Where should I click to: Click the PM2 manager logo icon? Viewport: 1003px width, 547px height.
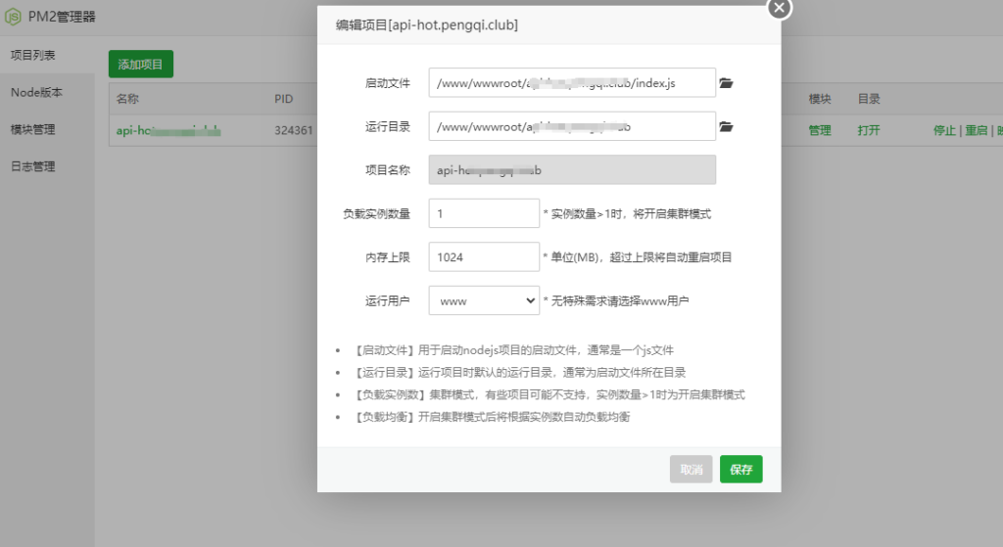[x=13, y=17]
